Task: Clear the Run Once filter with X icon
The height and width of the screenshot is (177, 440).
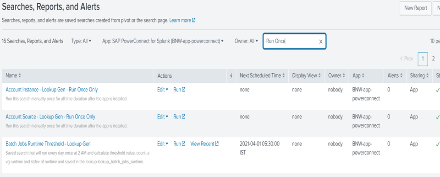Action: (321, 42)
